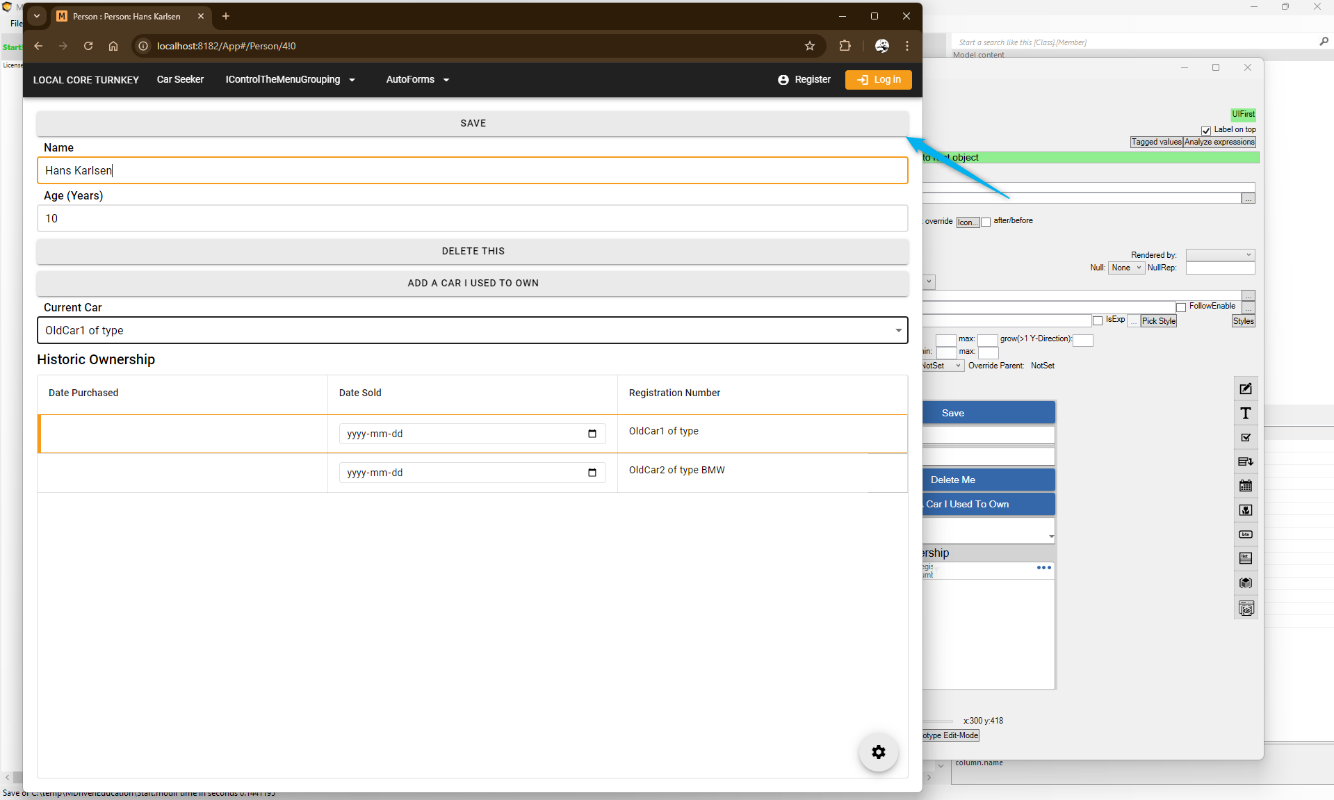The width and height of the screenshot is (1334, 800).
Task: Select the text label (T) tool icon
Action: coord(1246,414)
